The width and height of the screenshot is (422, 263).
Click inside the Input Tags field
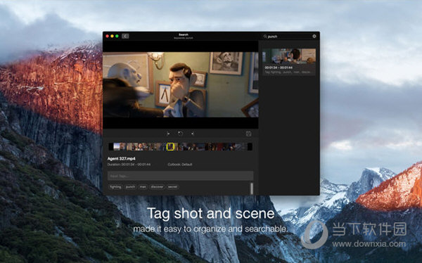point(180,176)
